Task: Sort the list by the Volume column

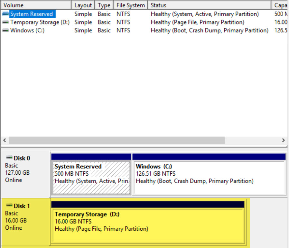Action: click(x=35, y=5)
